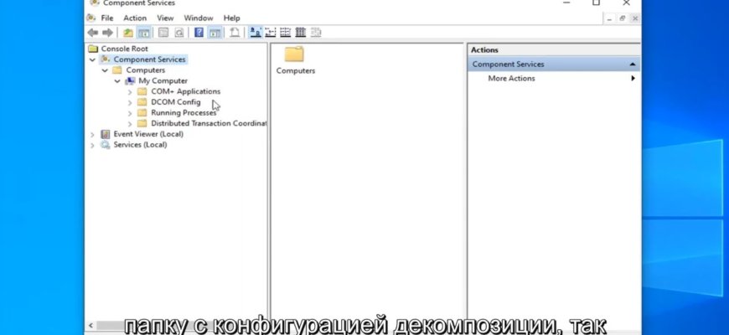Click the My Computer toolbar icon before view buttons

(235, 33)
